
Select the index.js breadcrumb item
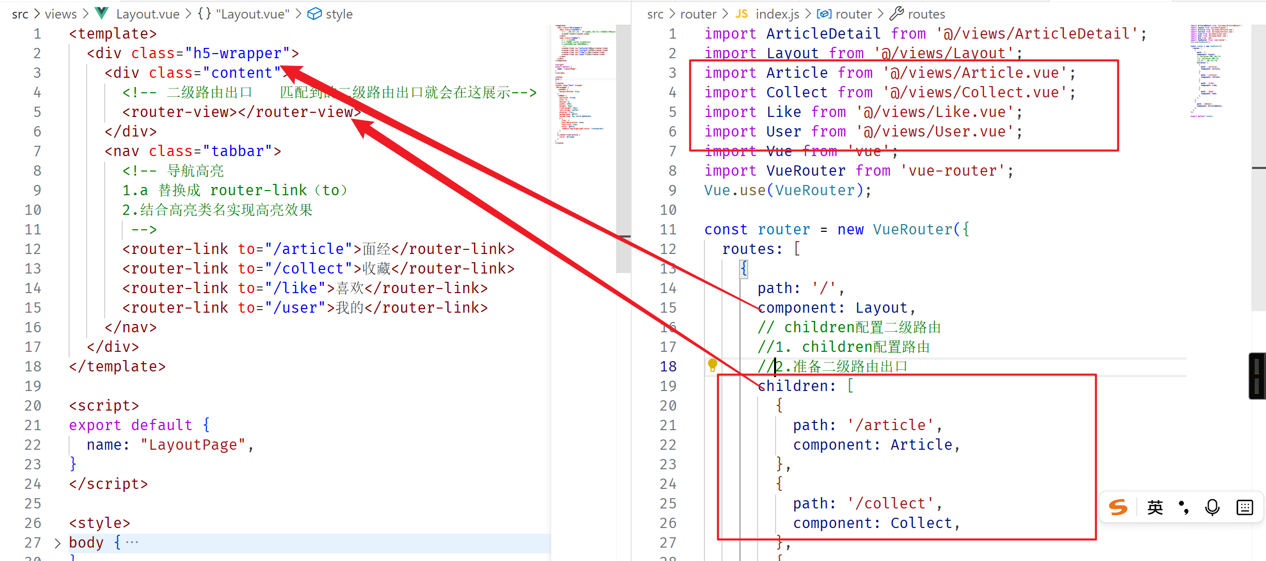tap(777, 14)
